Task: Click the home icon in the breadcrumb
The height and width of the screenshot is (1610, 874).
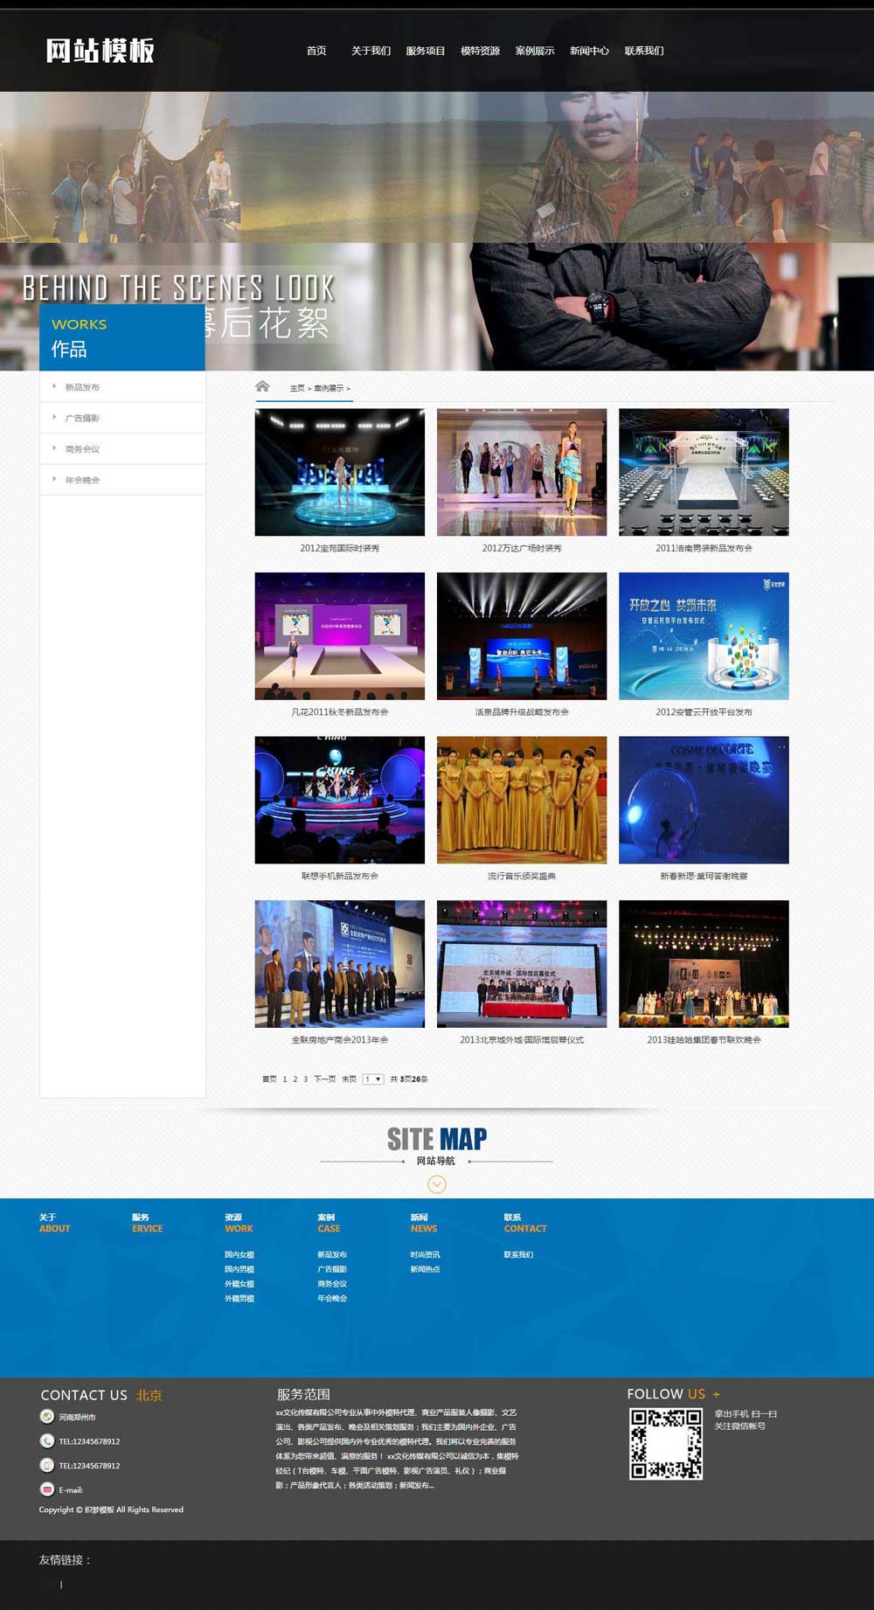Action: (262, 386)
